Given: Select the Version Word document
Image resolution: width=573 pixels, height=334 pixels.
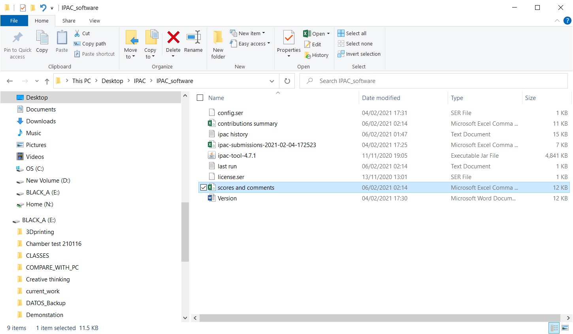Looking at the screenshot, I should click(x=227, y=198).
